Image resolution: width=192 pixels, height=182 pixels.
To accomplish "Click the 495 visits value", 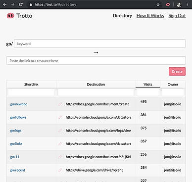I will pos(144,101).
